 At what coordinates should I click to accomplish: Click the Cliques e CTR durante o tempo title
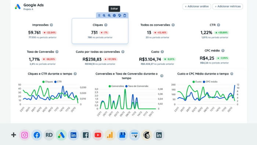coord(50,74)
